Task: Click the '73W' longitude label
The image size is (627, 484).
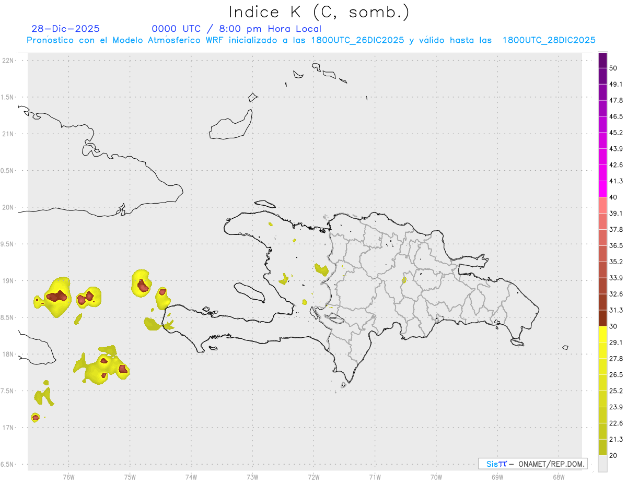Action: coord(252,476)
